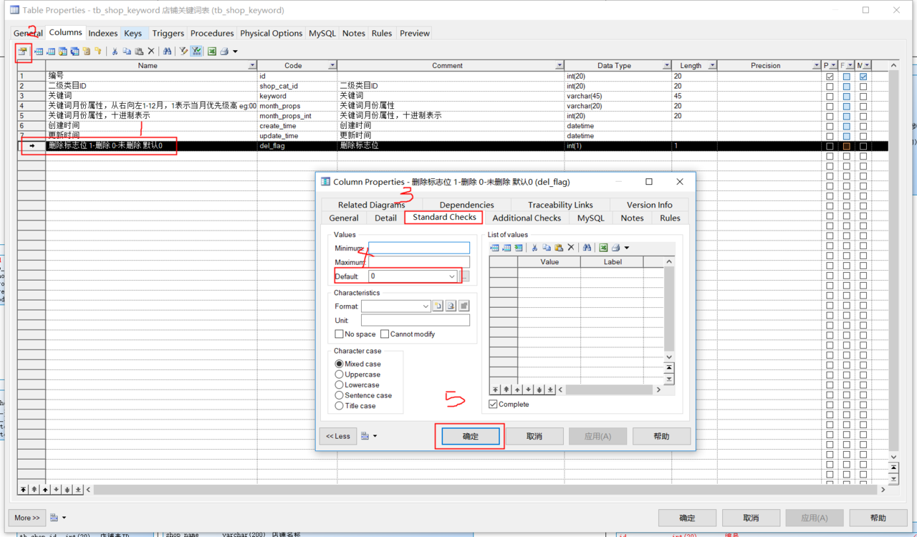
Task: Click Paste icon in List of values toolbar
Action: click(x=559, y=248)
